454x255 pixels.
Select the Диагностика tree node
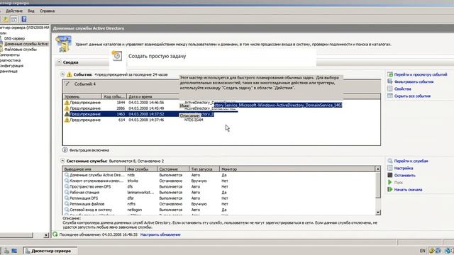10,60
